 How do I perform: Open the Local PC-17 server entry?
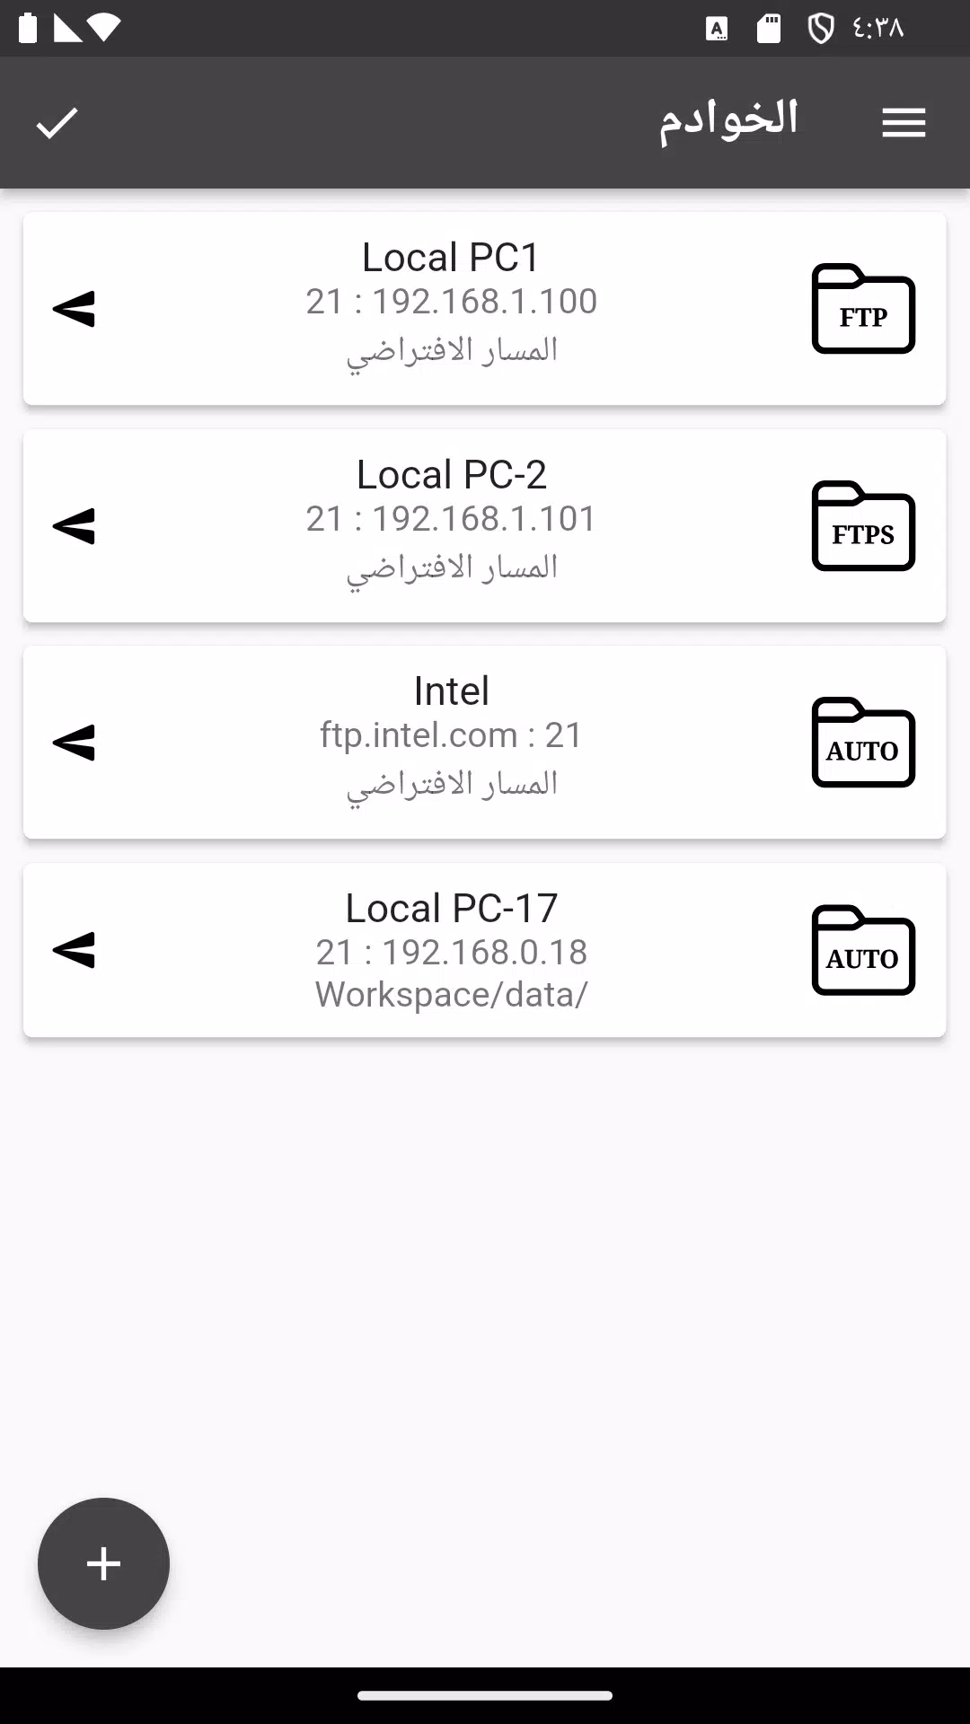coord(485,951)
